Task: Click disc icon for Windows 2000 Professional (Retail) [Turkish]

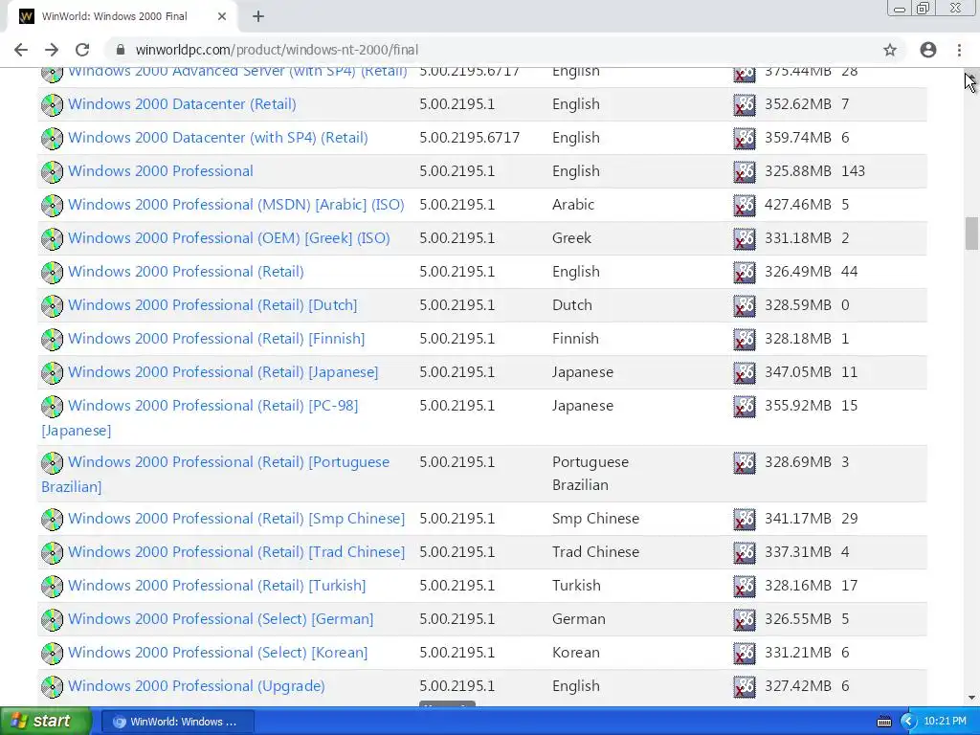Action: [x=52, y=587]
